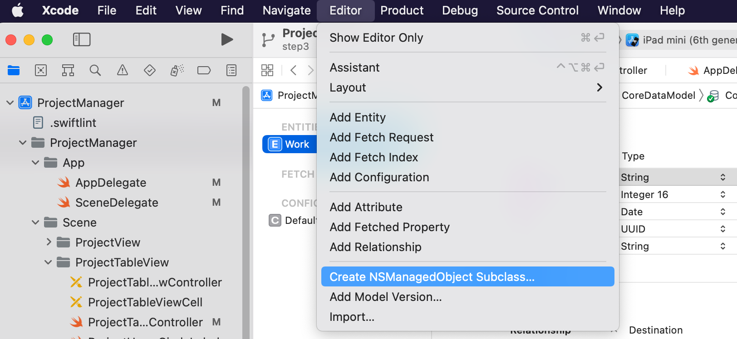Click the related items grid icon
The width and height of the screenshot is (737, 339).
click(267, 70)
